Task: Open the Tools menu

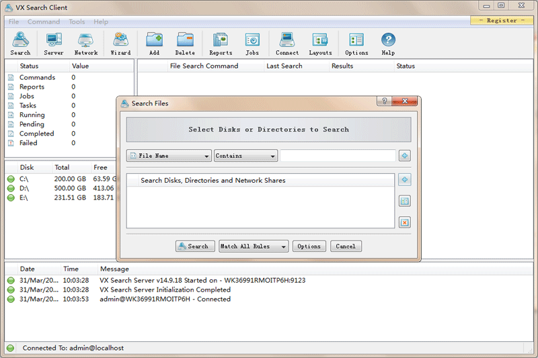Action: pyautogui.click(x=77, y=21)
